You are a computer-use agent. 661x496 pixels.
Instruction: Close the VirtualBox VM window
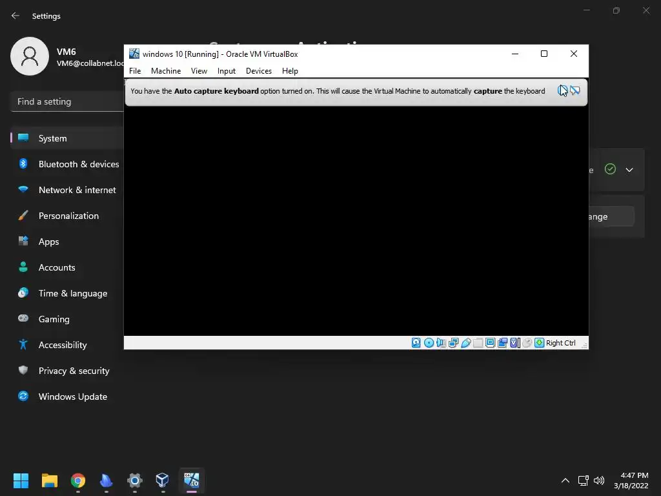(574, 54)
